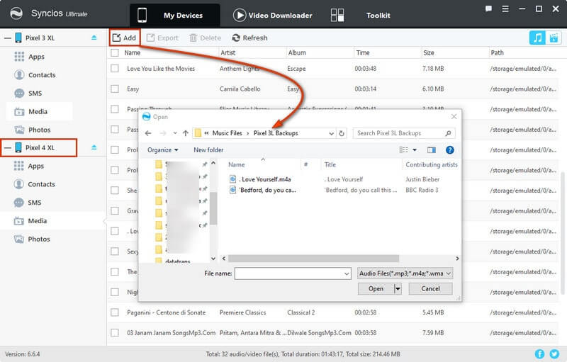The height and width of the screenshot is (362, 567).
Task: Click the Search Pixel 3L Backups field
Action: pyautogui.click(x=403, y=133)
